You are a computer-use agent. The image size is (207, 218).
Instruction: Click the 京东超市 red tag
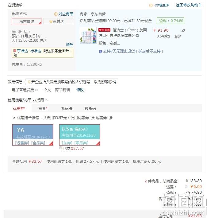pyautogui.click(x=104, y=30)
